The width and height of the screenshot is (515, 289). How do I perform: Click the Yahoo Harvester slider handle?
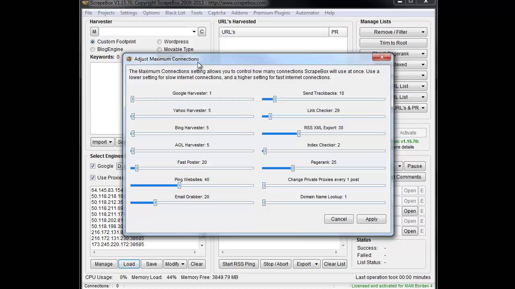[x=133, y=116]
